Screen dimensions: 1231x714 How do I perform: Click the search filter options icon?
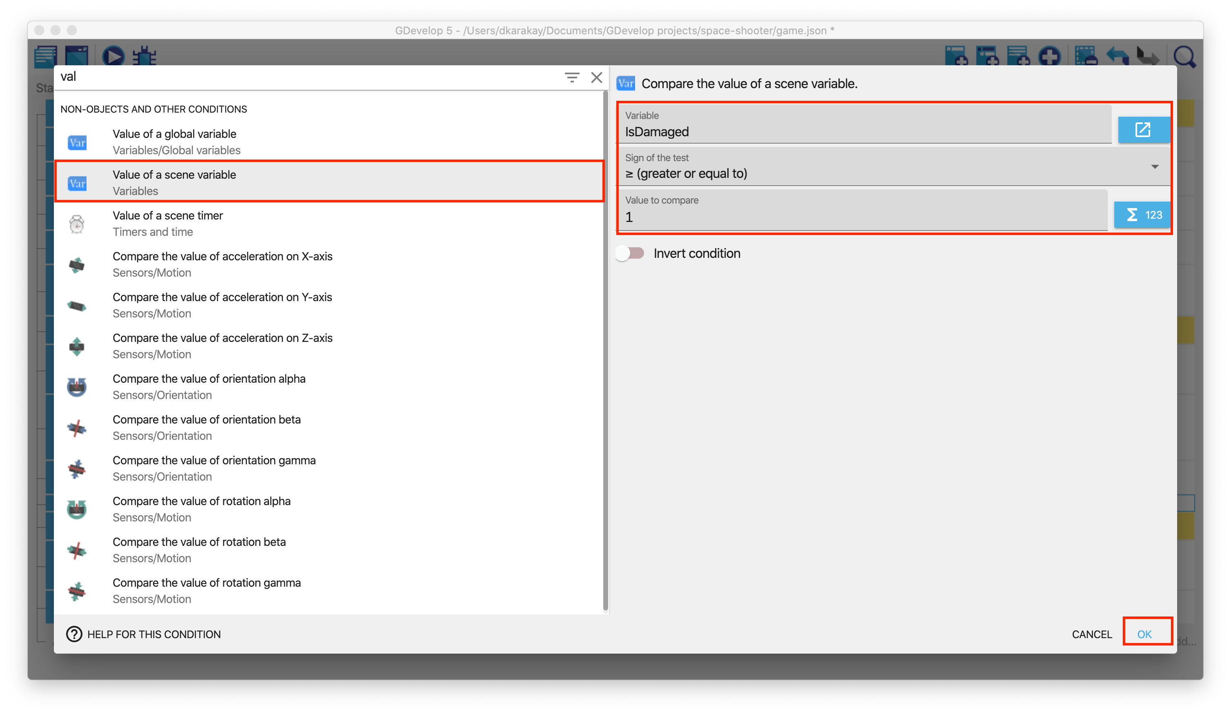(571, 77)
